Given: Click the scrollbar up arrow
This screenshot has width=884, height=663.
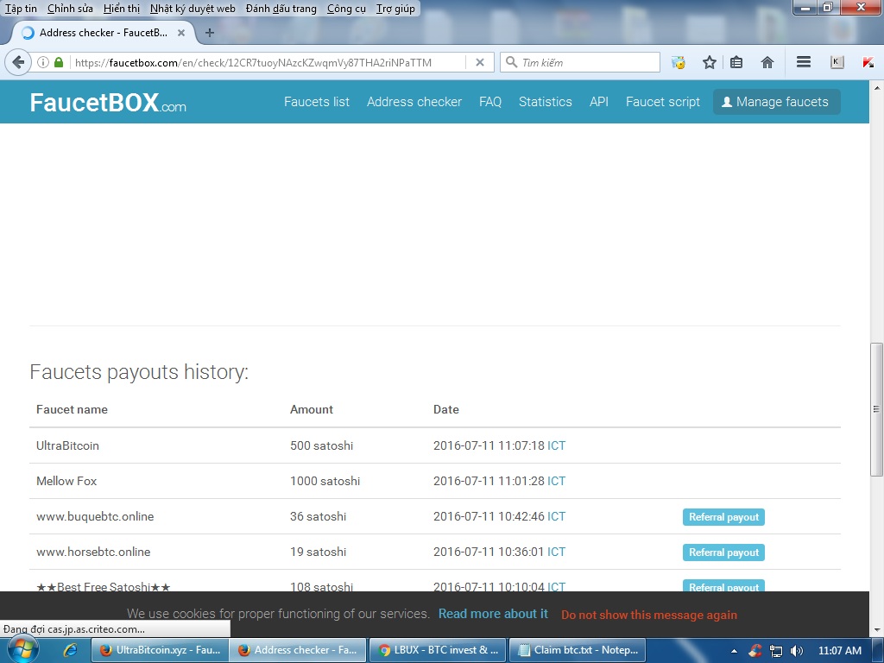Looking at the screenshot, I should coord(877,88).
